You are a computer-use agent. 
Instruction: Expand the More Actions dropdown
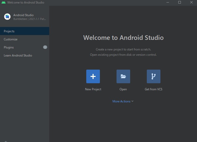123,101
